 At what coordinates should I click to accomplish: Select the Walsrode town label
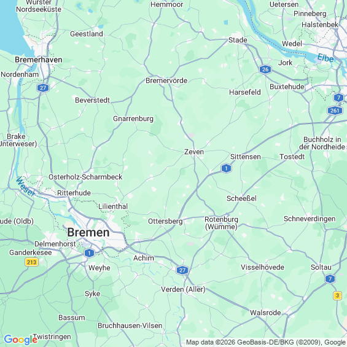[265, 313]
